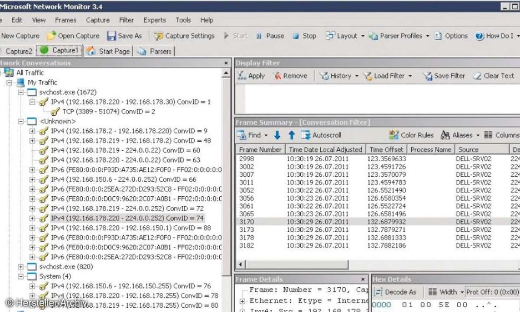The image size is (520, 312).
Task: Select the Capture1 tab
Action: pos(59,51)
